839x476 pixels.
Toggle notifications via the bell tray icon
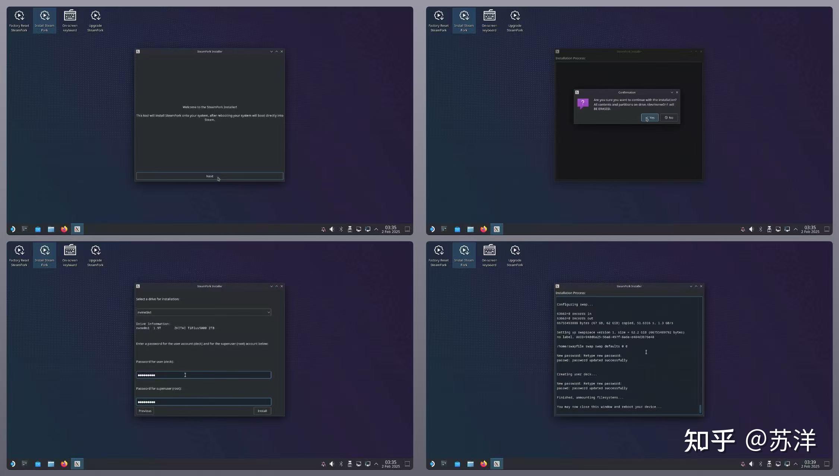[x=323, y=229]
